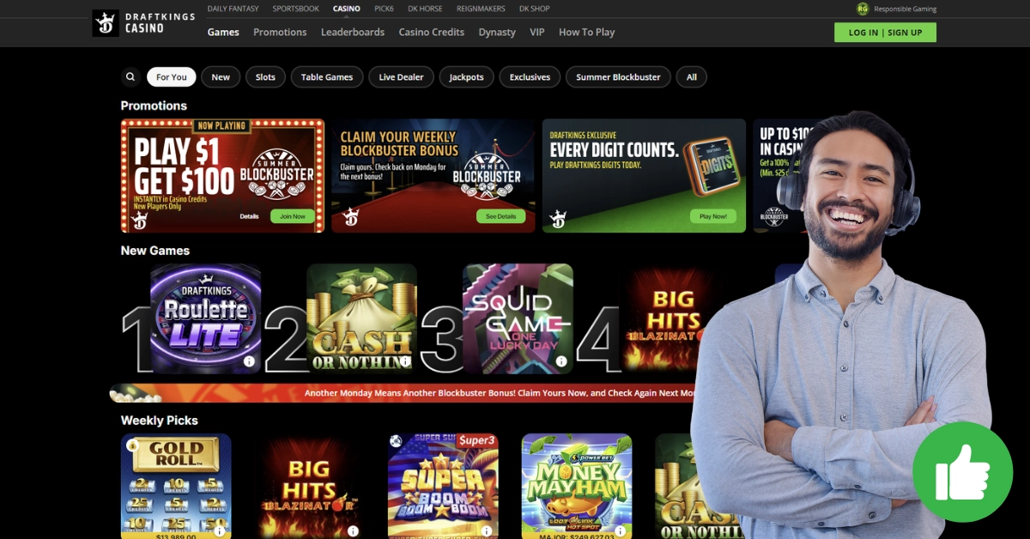Select the Slots filter chip
This screenshot has height=539, width=1030.
(266, 77)
